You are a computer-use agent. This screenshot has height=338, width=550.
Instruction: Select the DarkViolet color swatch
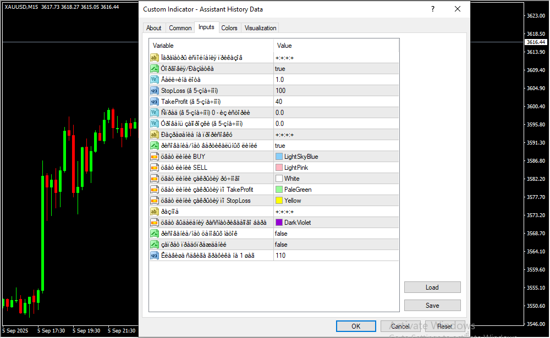279,223
